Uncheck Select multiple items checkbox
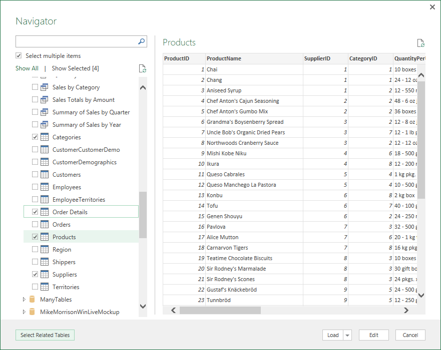 point(19,56)
